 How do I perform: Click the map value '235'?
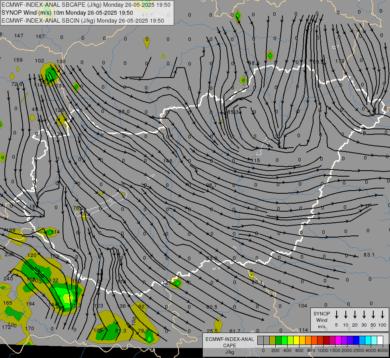pos(10,255)
